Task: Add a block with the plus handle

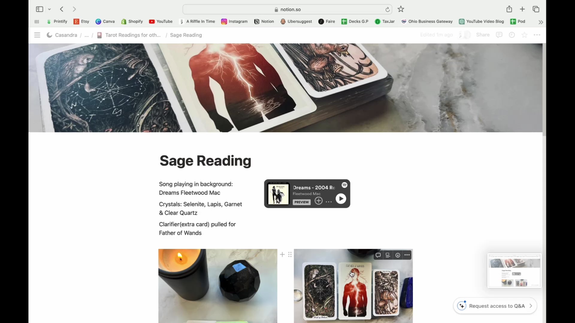Action: [282, 255]
